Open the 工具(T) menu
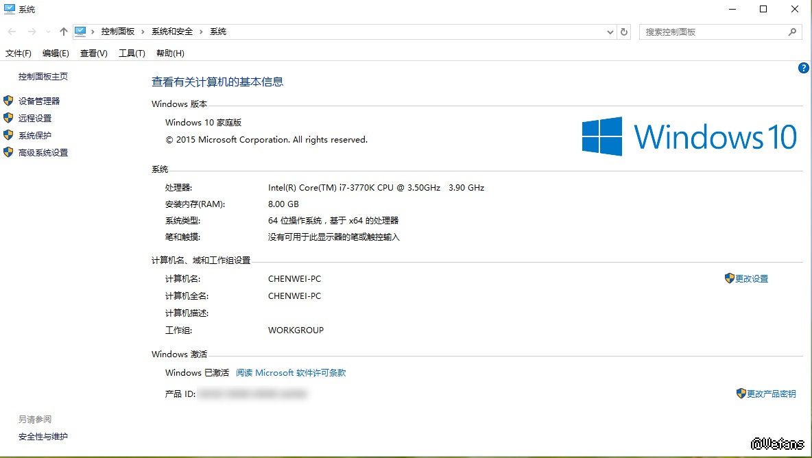The width and height of the screenshot is (812, 458). click(132, 53)
